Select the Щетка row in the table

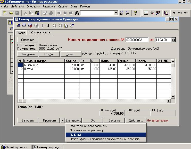click(94, 69)
